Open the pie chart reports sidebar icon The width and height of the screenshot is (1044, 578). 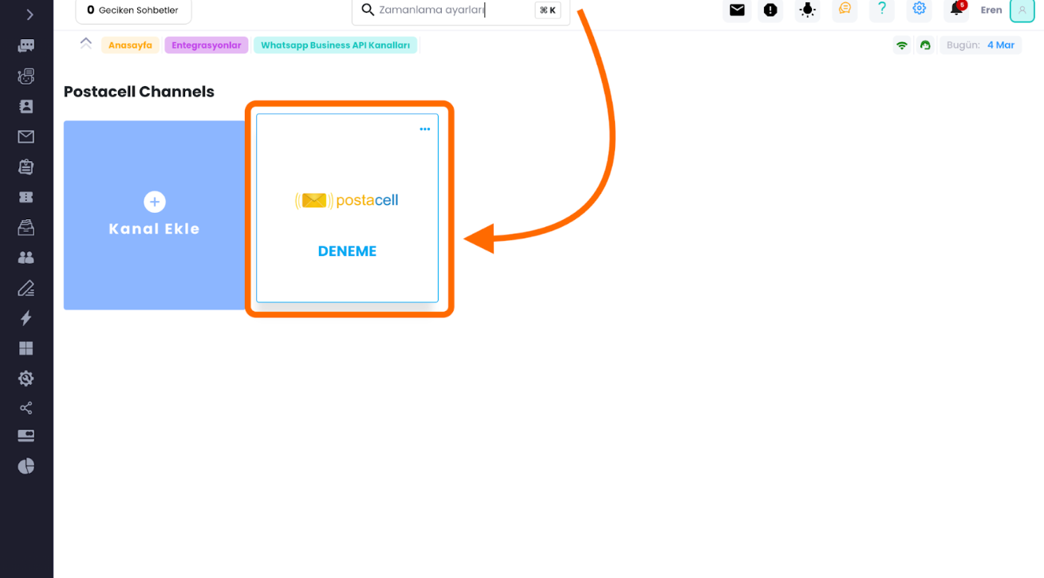26,466
